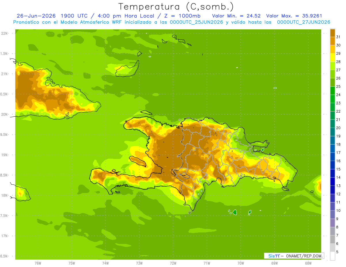Click the colorbar label "19"
346x267 pixels.
[339, 136]
